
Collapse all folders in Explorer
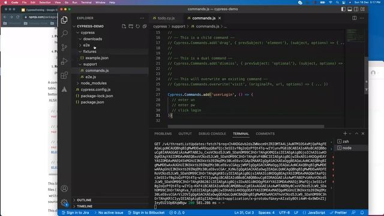point(145,26)
